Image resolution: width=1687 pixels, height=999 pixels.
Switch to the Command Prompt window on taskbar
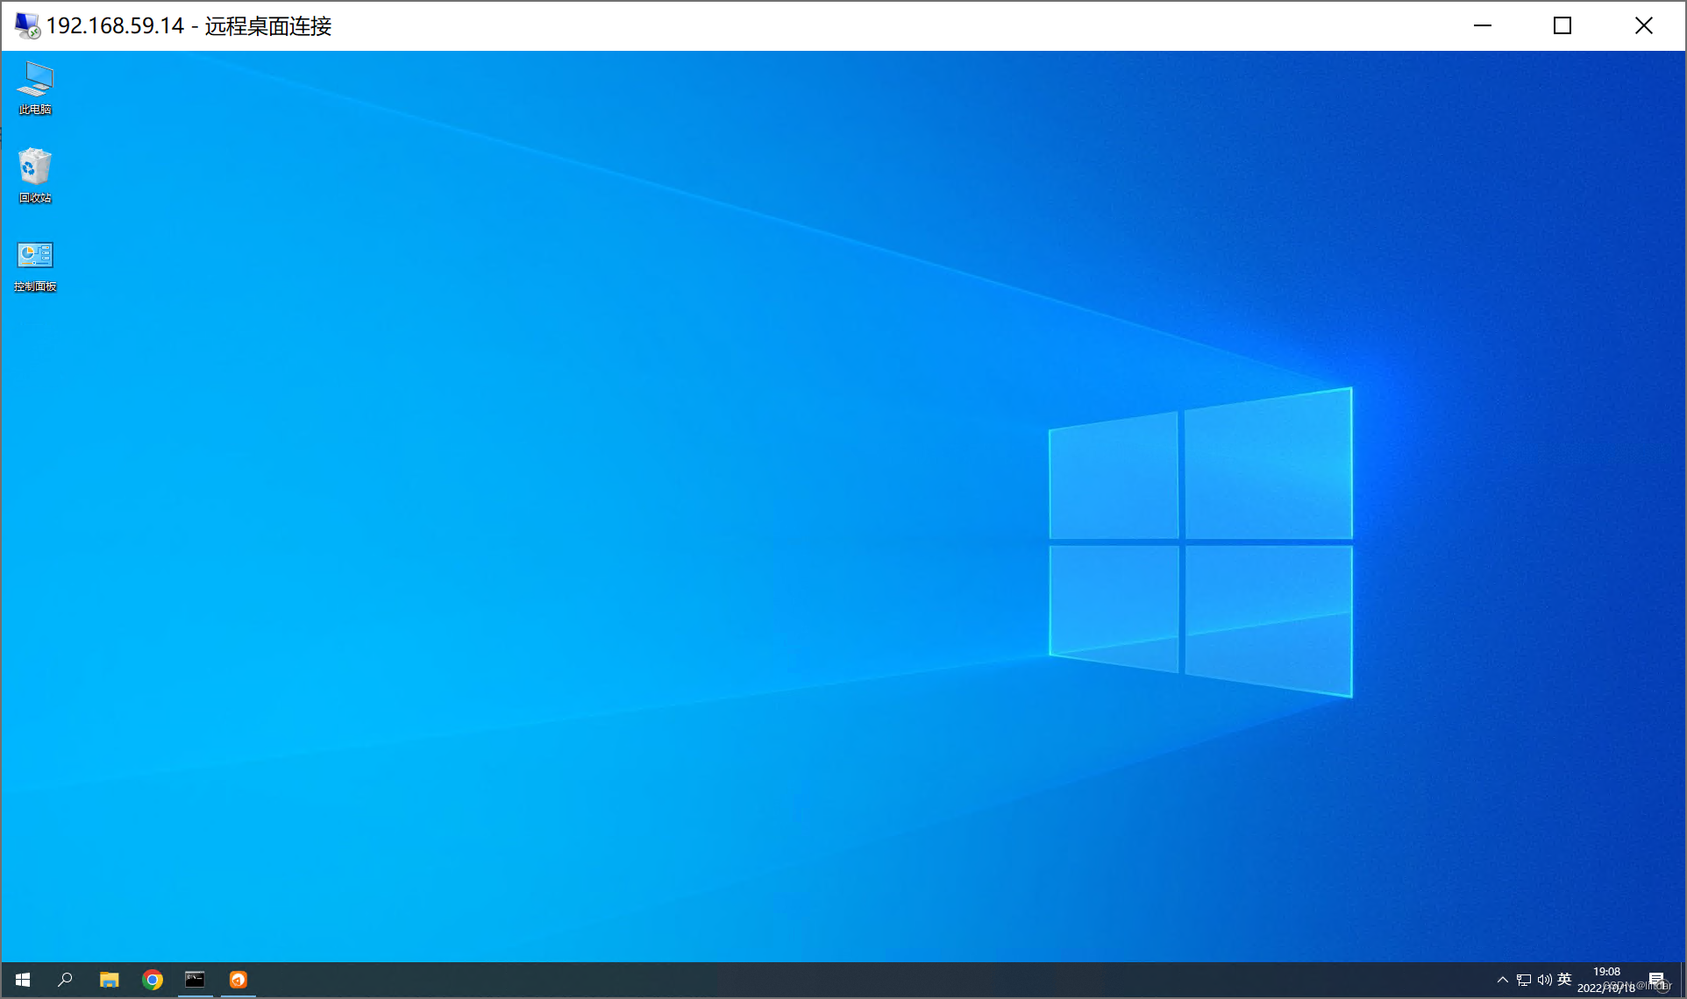(195, 979)
